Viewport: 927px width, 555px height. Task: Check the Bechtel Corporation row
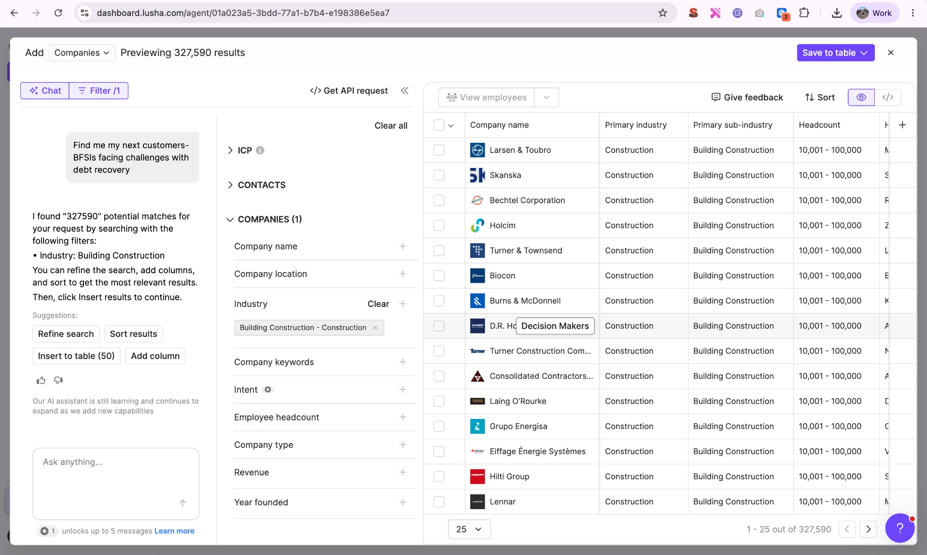[439, 200]
